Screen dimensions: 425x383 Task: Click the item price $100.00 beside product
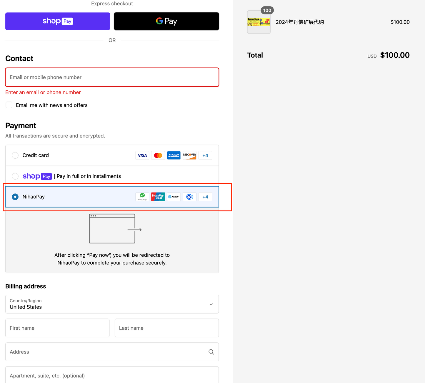[x=400, y=22]
